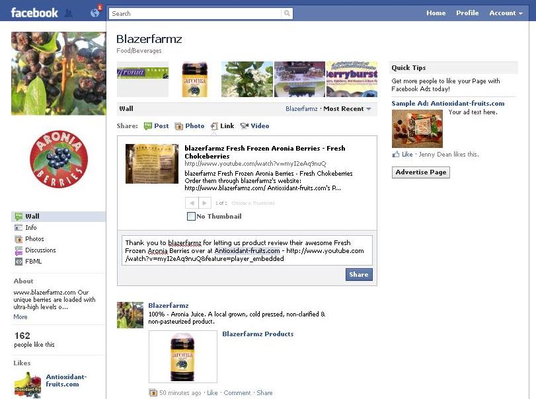
Task: Show next thumbnail arrow
Action: point(204,203)
